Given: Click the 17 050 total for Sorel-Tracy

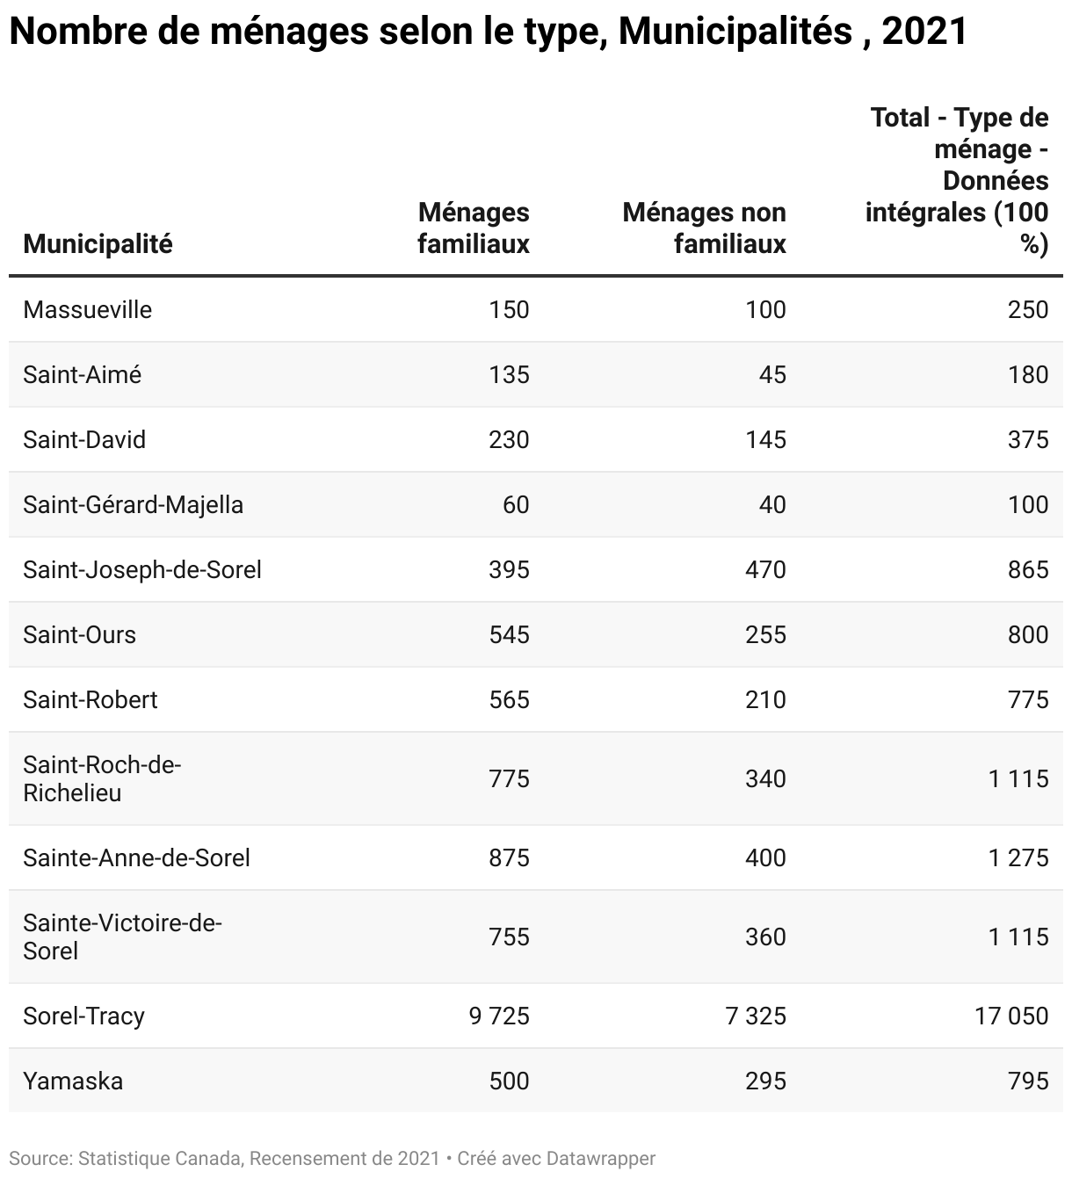Looking at the screenshot, I should pyautogui.click(x=1011, y=1016).
